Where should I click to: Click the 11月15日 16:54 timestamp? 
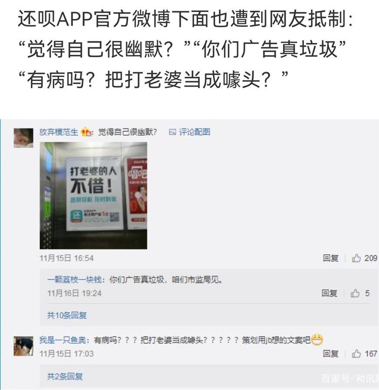click(66, 258)
